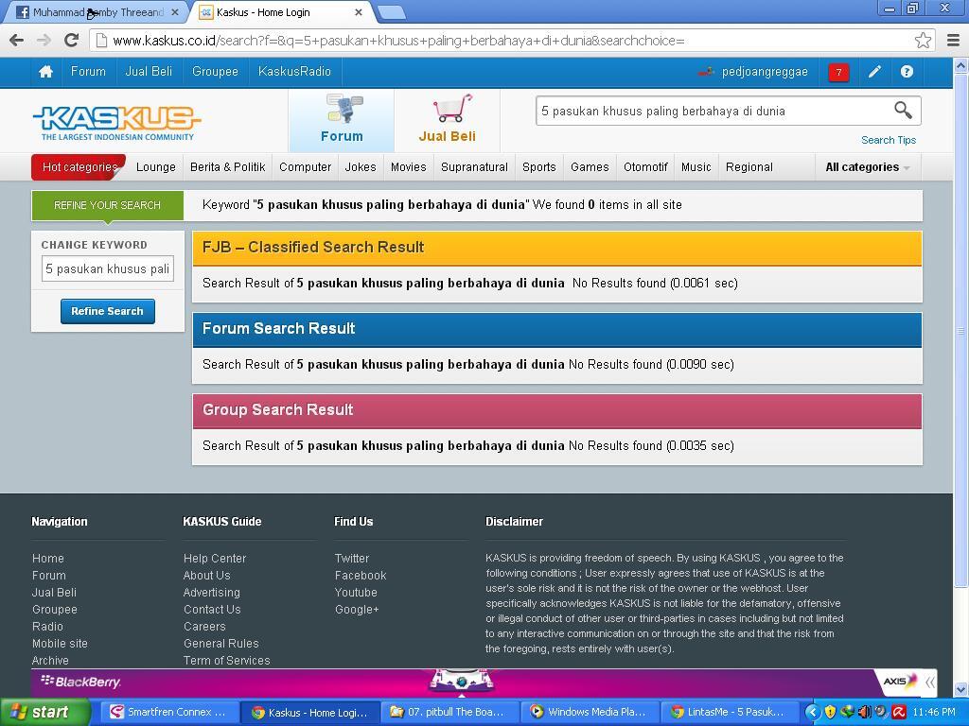The image size is (969, 726).
Task: Click the pencil compose icon
Action: tap(874, 72)
